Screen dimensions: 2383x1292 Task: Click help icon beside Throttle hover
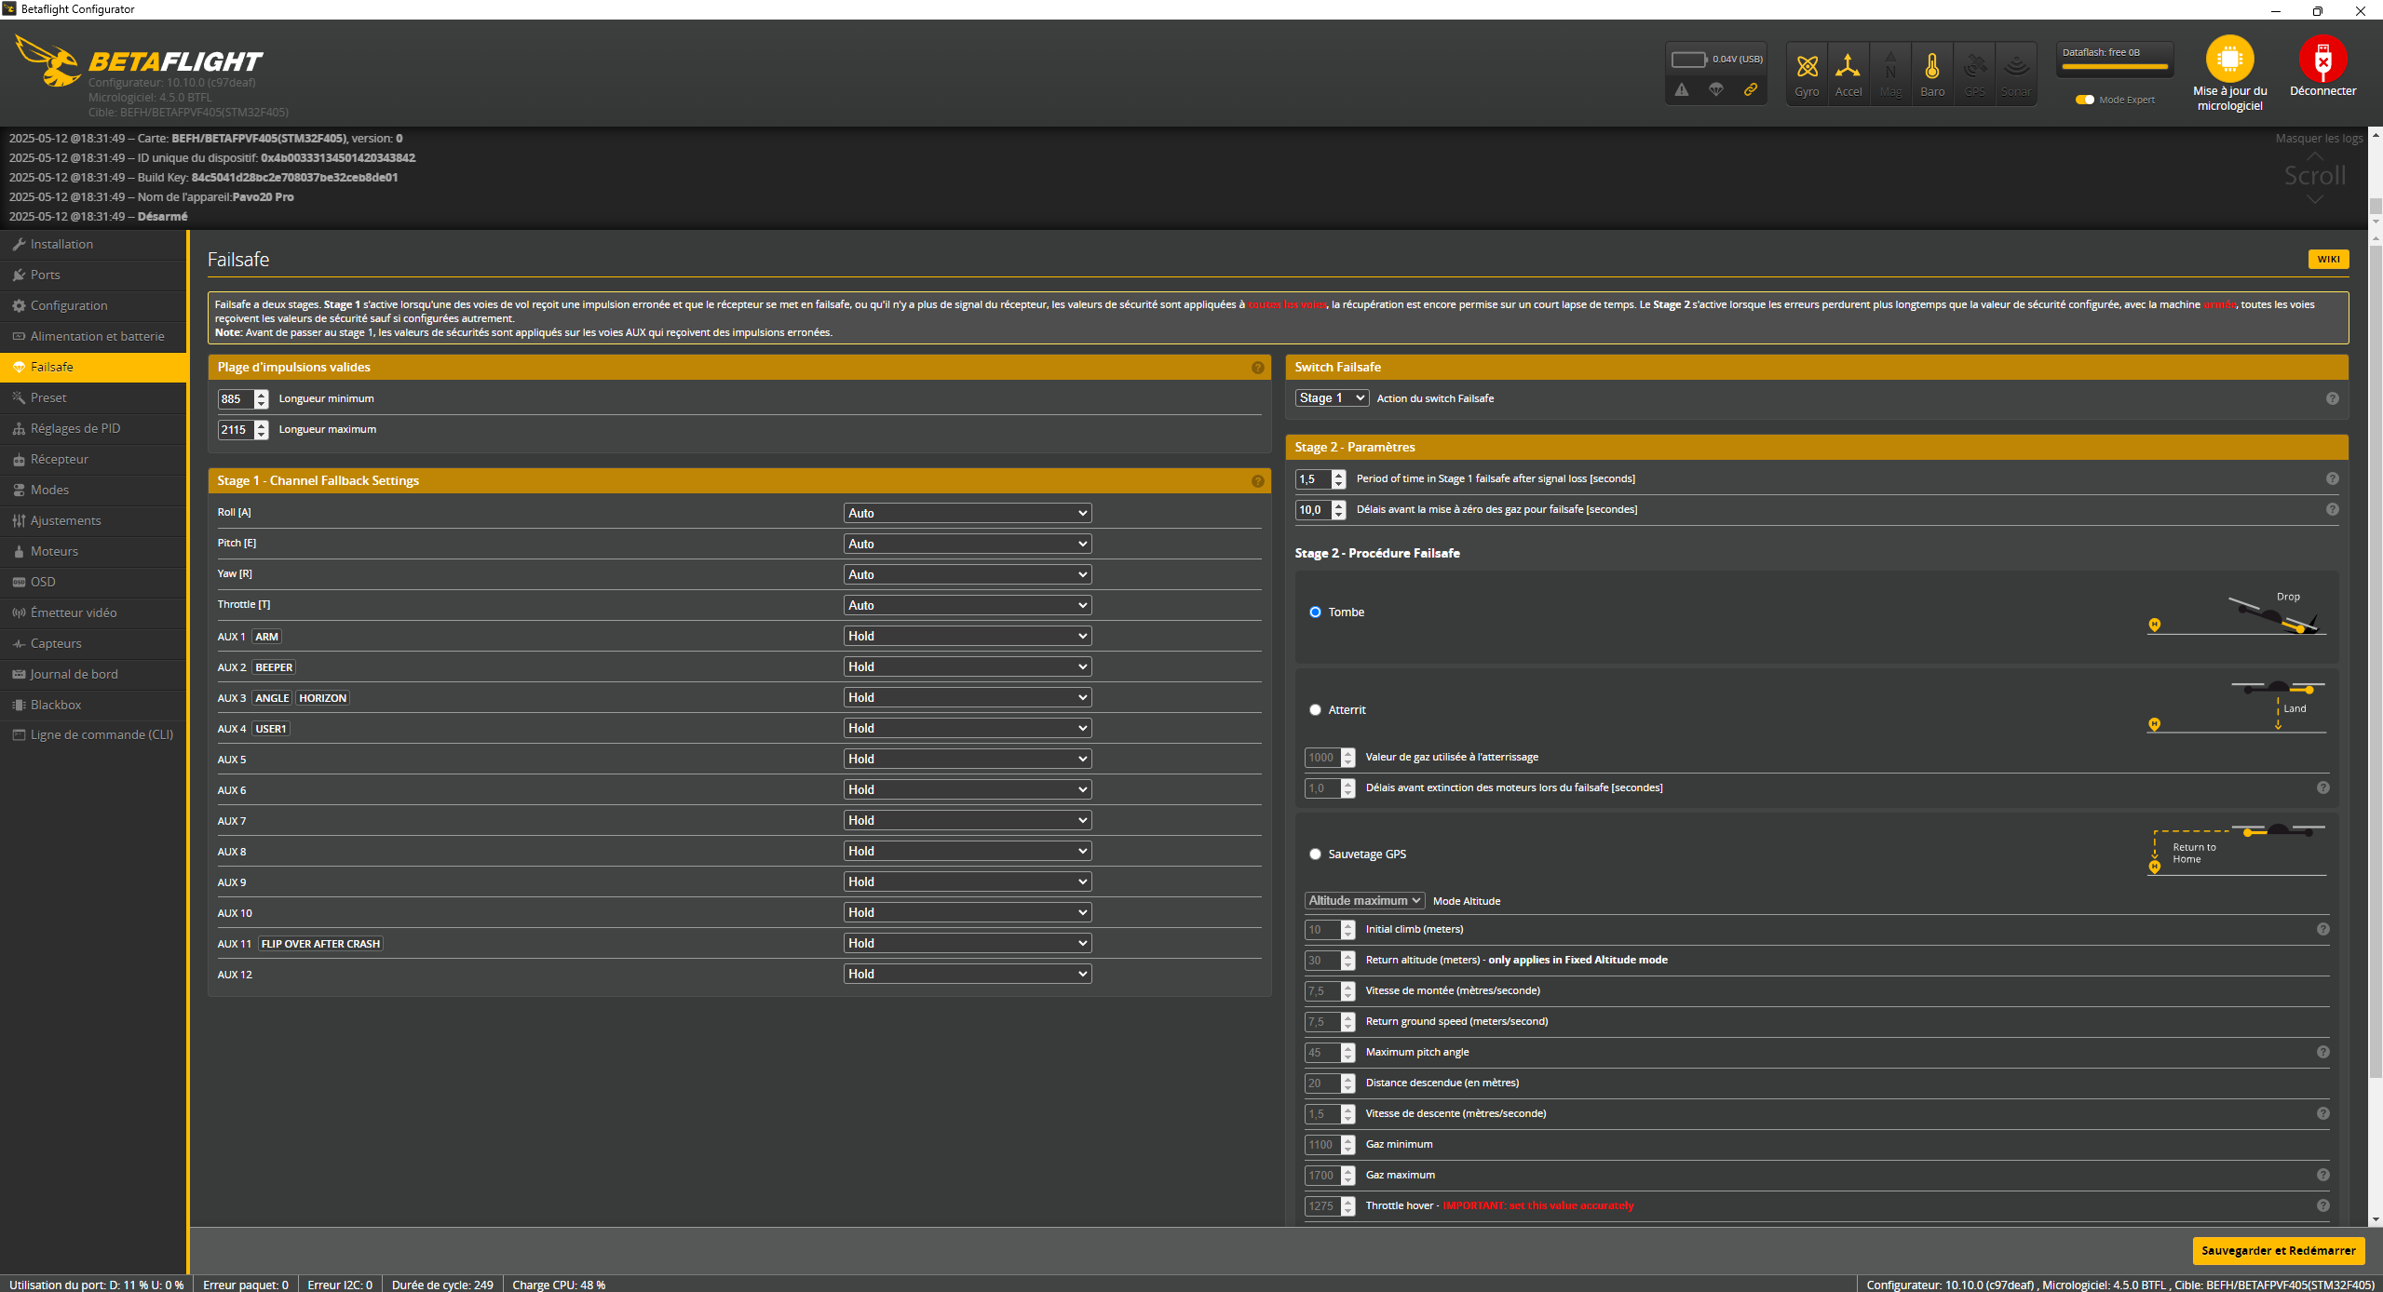[x=2322, y=1205]
